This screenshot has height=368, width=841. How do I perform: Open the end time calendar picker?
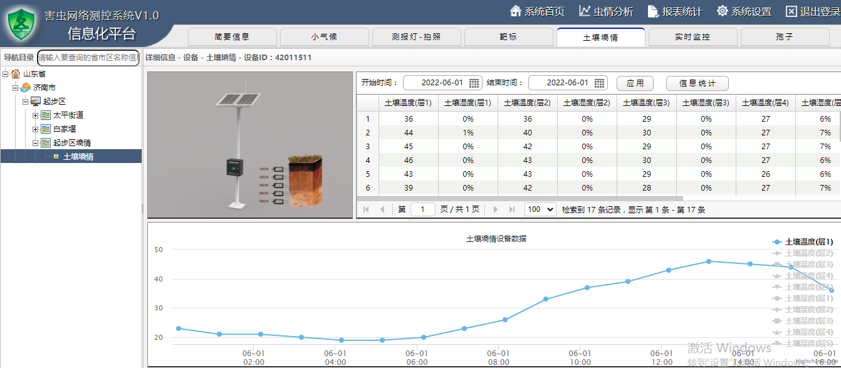click(600, 83)
